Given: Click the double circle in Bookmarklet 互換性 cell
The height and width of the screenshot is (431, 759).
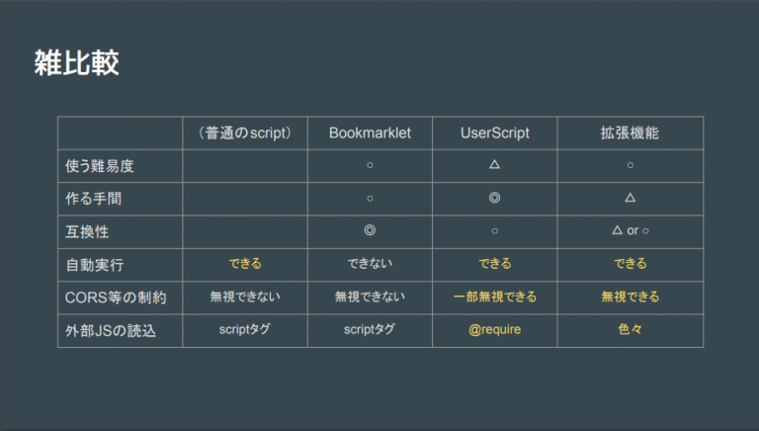Looking at the screenshot, I should point(370,230).
